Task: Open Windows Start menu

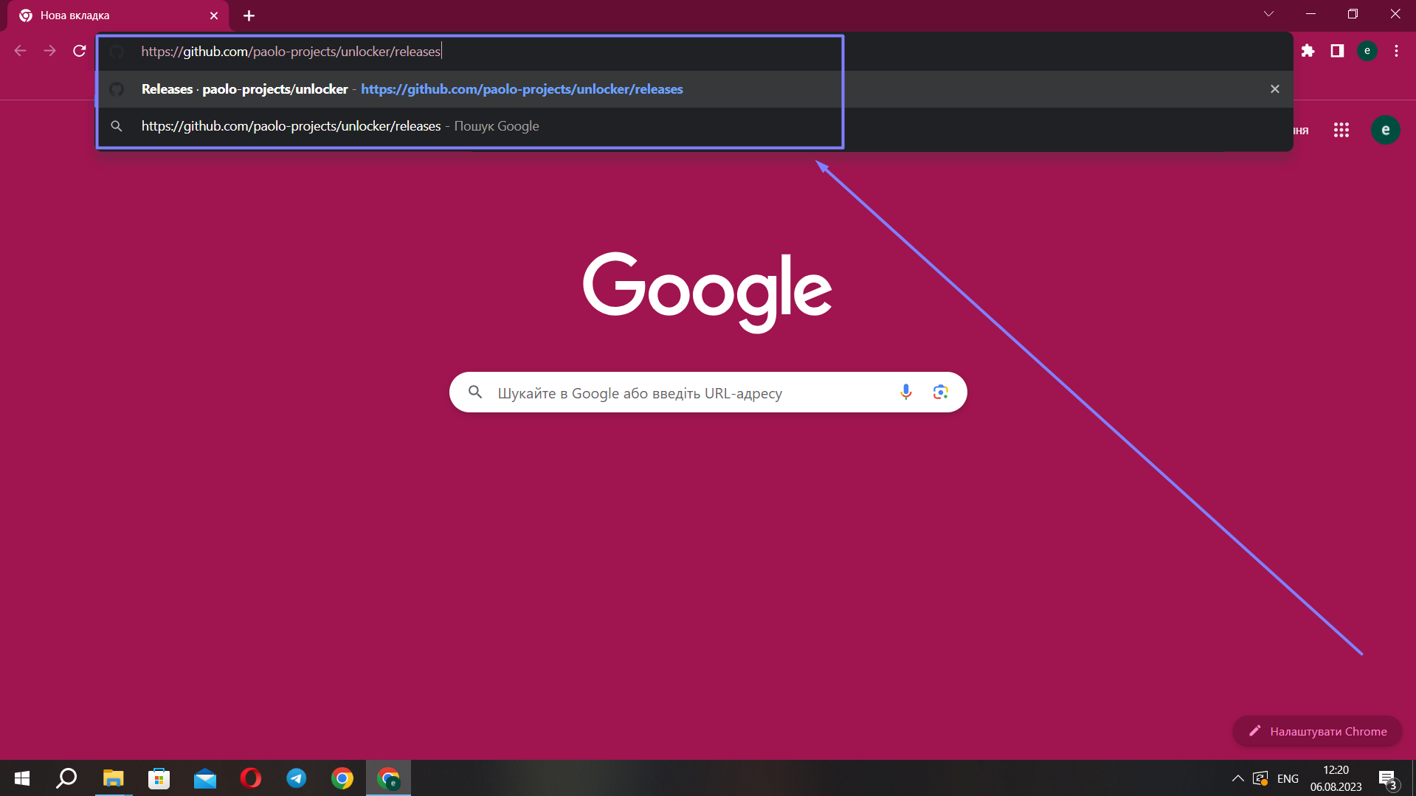Action: (22, 778)
